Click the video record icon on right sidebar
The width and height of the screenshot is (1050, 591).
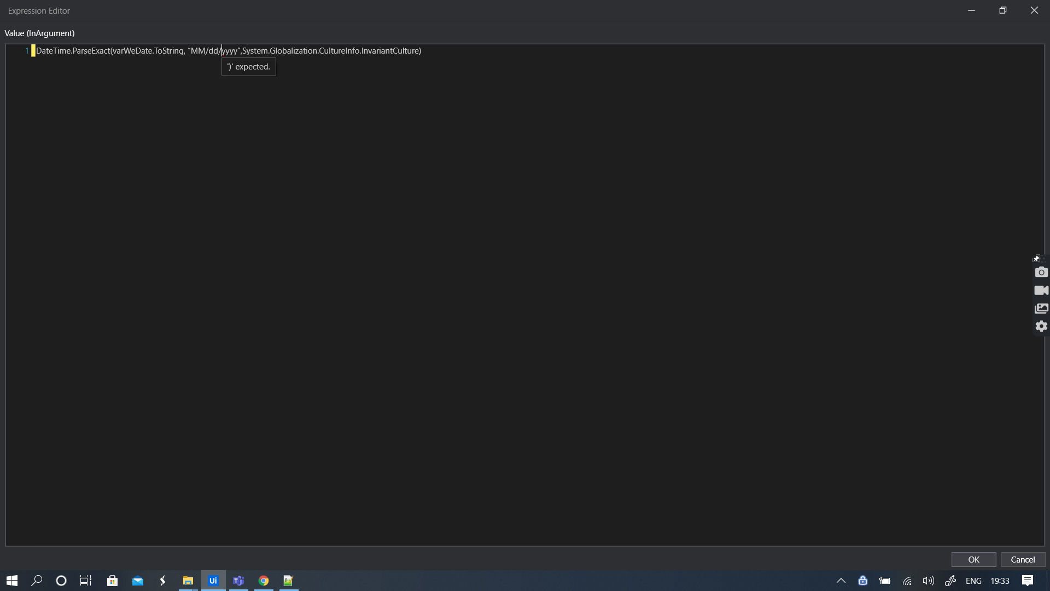click(1041, 290)
